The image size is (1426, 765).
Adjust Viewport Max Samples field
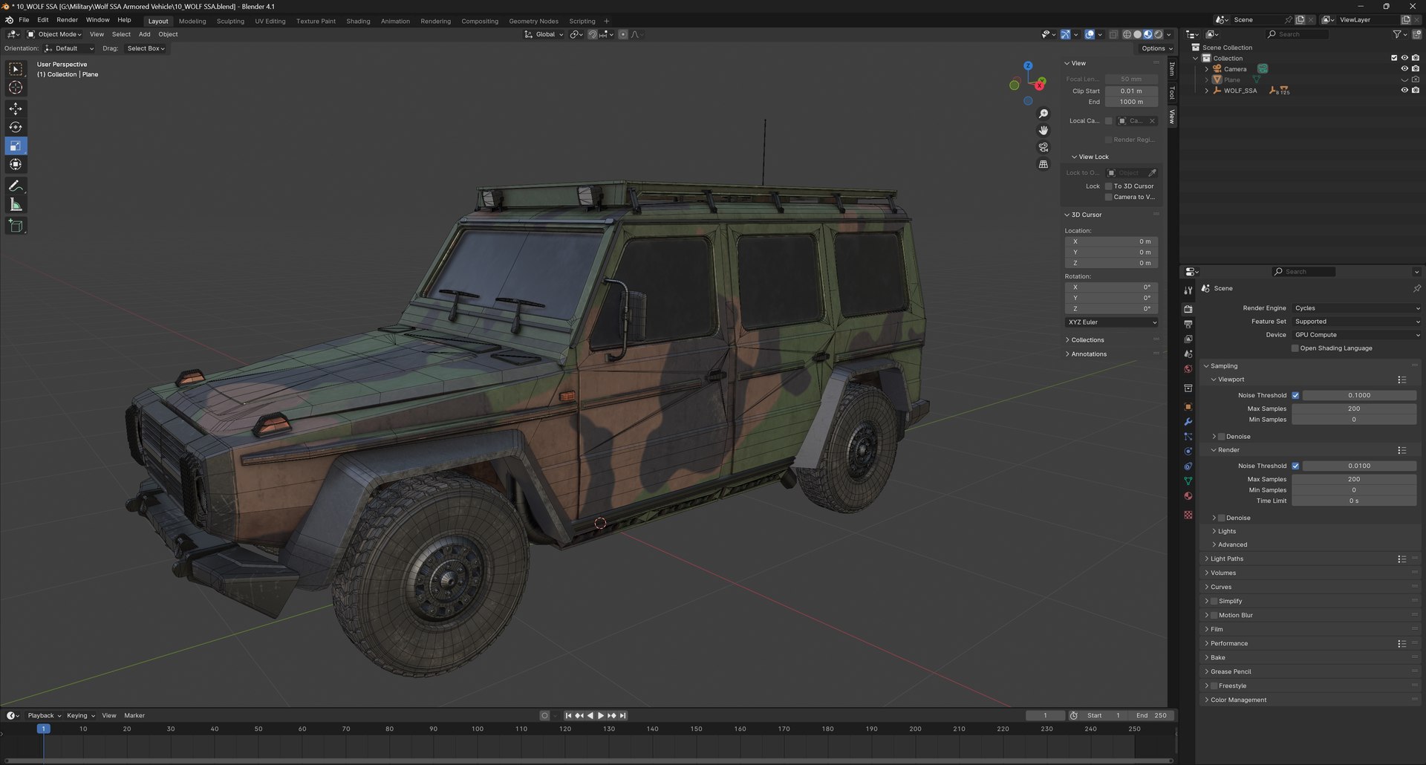tap(1354, 409)
